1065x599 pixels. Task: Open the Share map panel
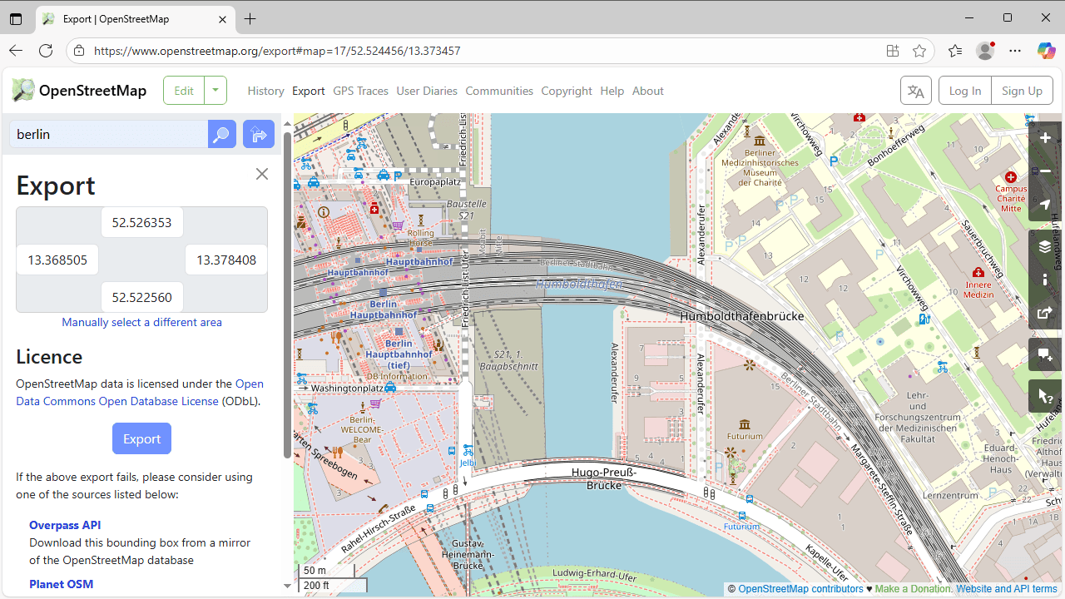click(x=1046, y=314)
